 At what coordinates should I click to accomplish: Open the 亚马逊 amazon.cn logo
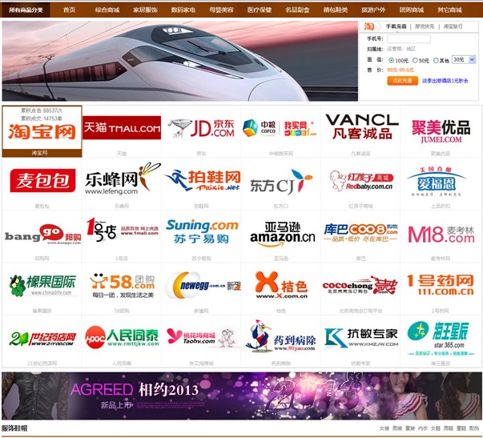pos(282,234)
